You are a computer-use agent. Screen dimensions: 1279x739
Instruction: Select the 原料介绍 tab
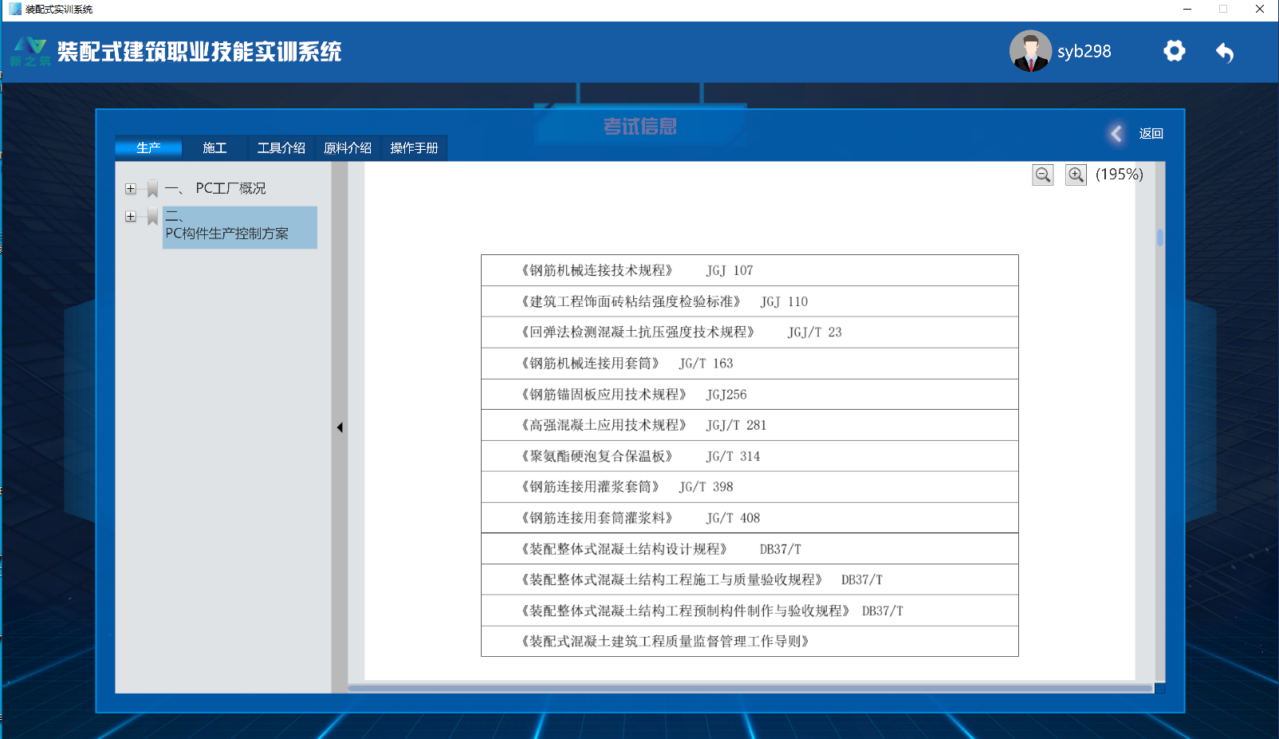coord(348,148)
